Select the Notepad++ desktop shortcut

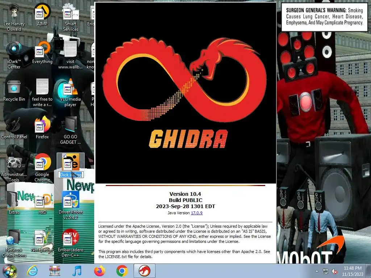click(42, 241)
